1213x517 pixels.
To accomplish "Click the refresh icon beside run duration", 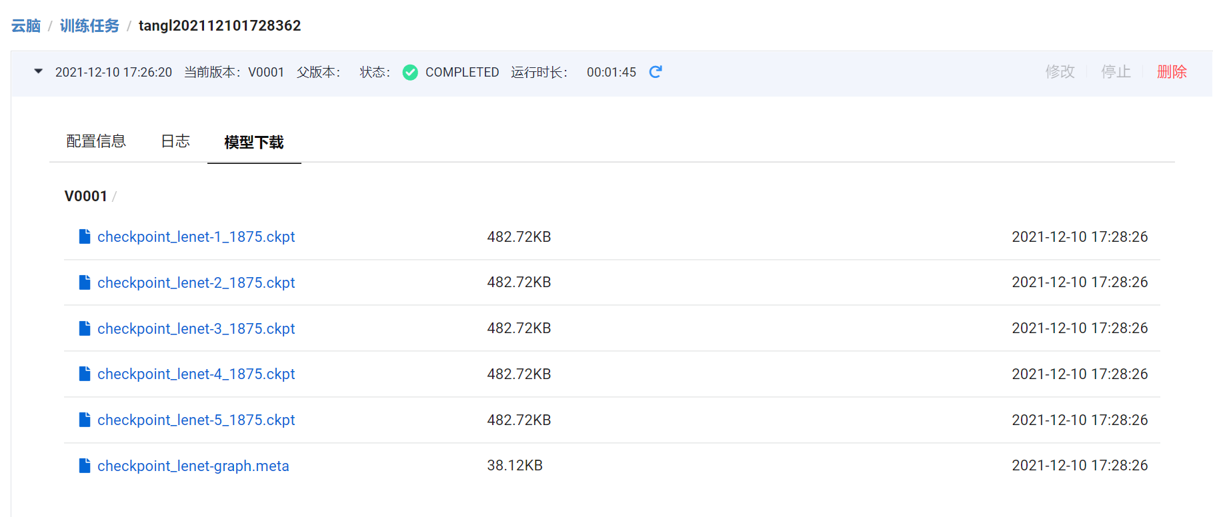I will (x=656, y=72).
